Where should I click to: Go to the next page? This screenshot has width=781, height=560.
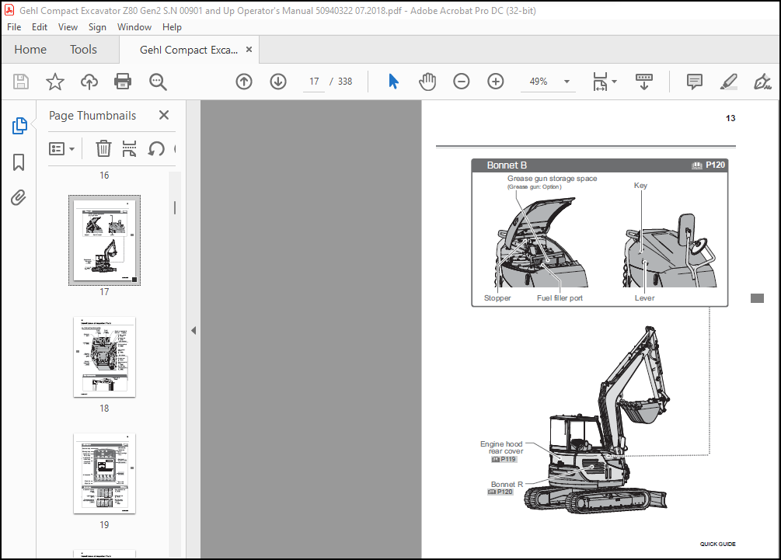[278, 82]
